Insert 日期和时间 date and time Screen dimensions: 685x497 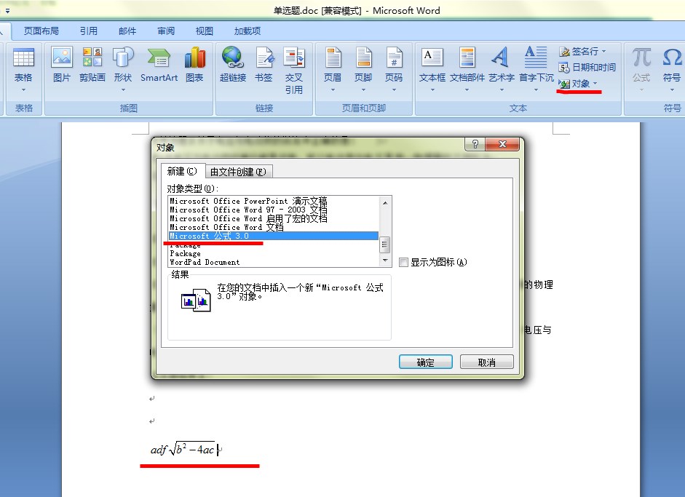587,67
